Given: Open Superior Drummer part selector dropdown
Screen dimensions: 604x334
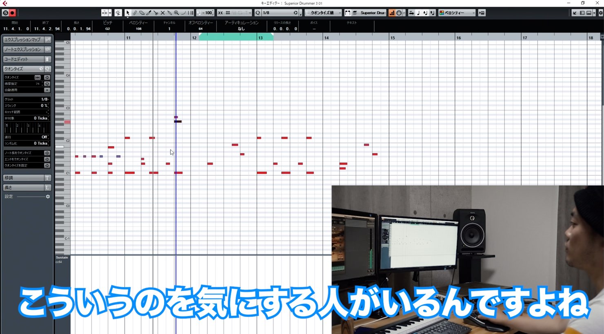Looking at the screenshot, I should pyautogui.click(x=373, y=13).
